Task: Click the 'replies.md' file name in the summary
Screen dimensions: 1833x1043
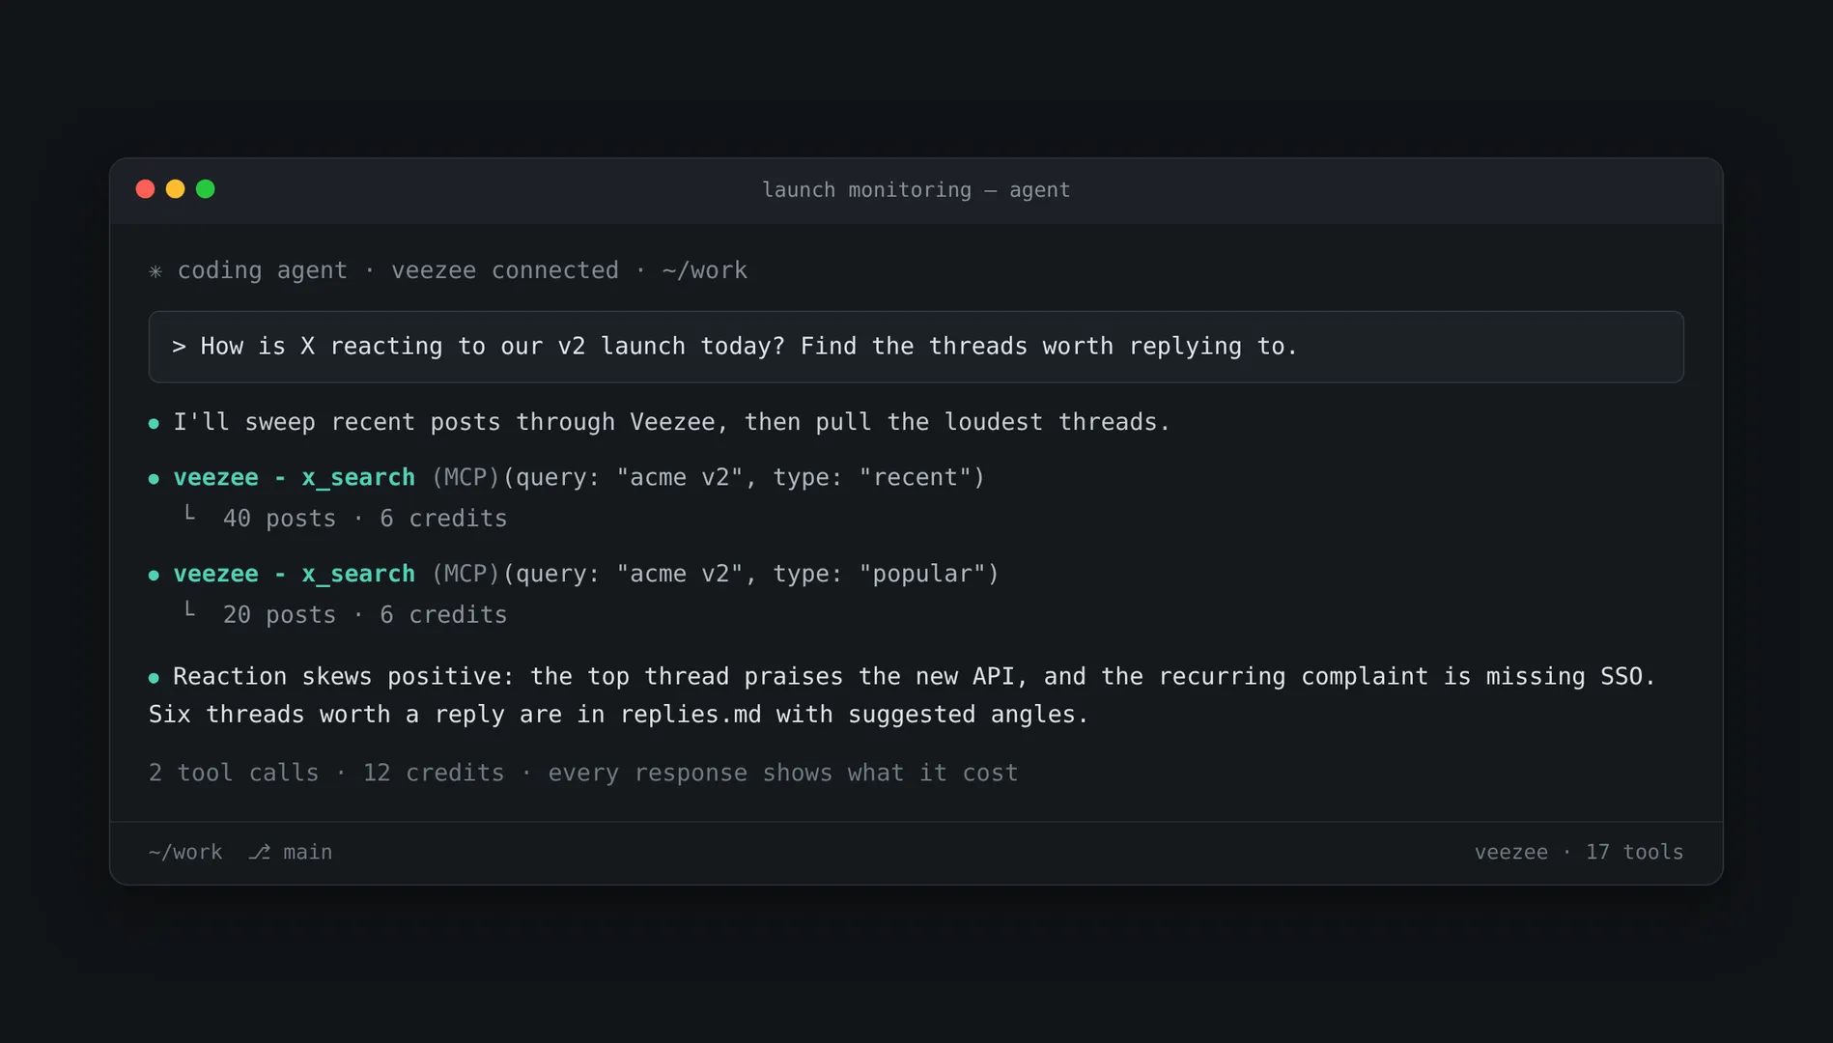Action: coord(690,715)
